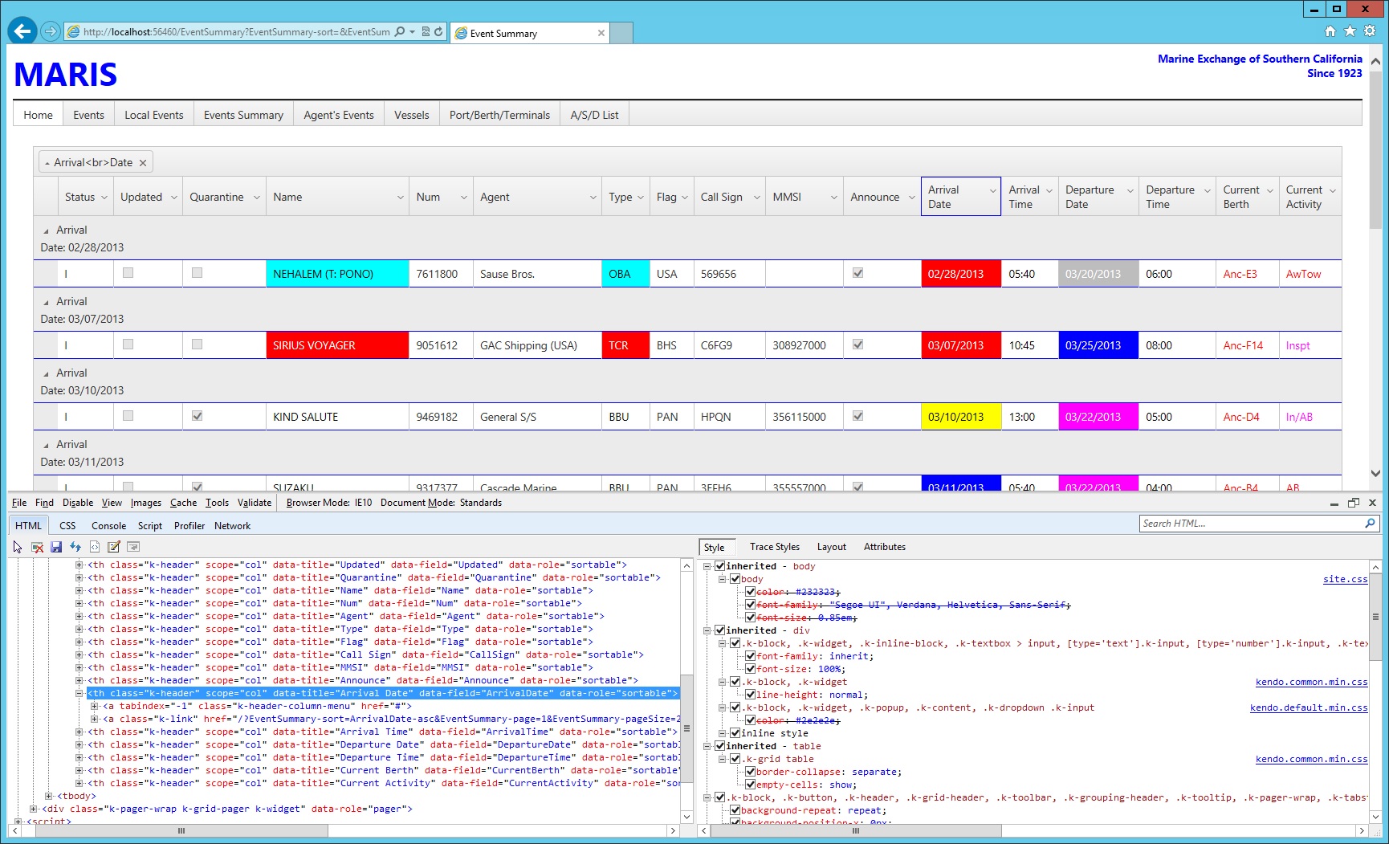Click the blue Save floppy disk icon
The width and height of the screenshot is (1389, 844).
(x=56, y=547)
